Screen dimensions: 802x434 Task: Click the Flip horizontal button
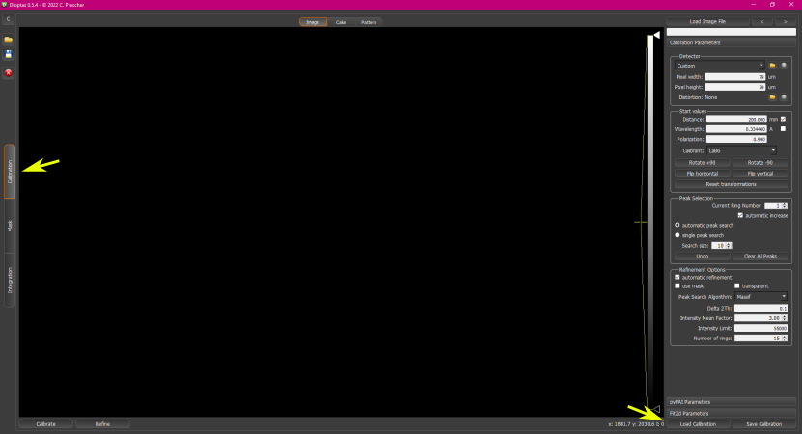[x=702, y=174]
